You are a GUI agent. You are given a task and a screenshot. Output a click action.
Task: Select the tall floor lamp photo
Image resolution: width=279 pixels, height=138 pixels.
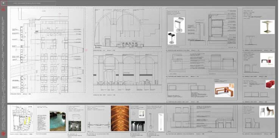click(161, 122)
